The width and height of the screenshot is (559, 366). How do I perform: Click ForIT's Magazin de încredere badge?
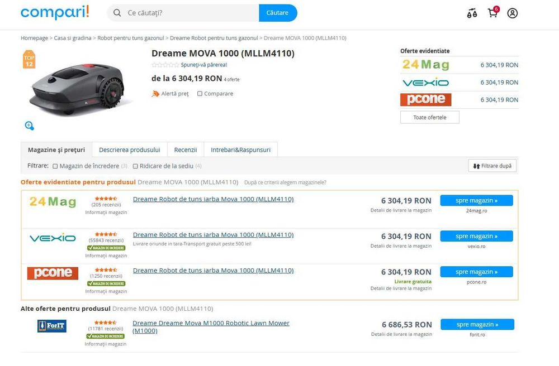[x=106, y=336]
